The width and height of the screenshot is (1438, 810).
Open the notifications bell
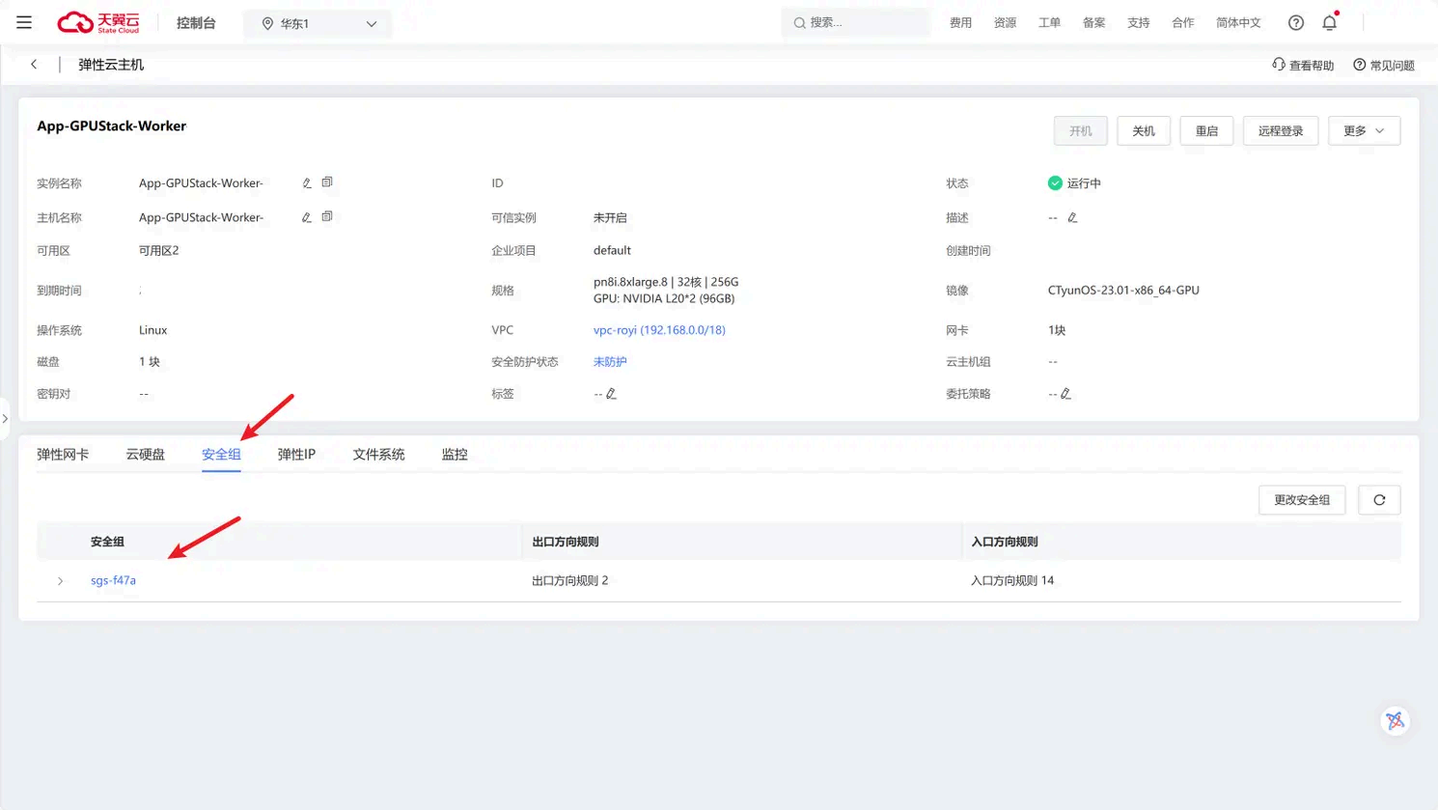click(1330, 22)
